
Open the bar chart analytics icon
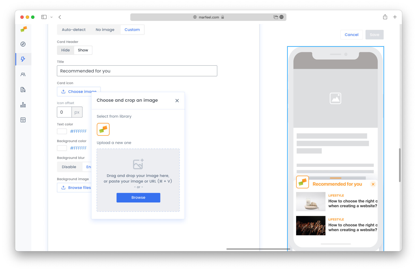[x=23, y=105]
